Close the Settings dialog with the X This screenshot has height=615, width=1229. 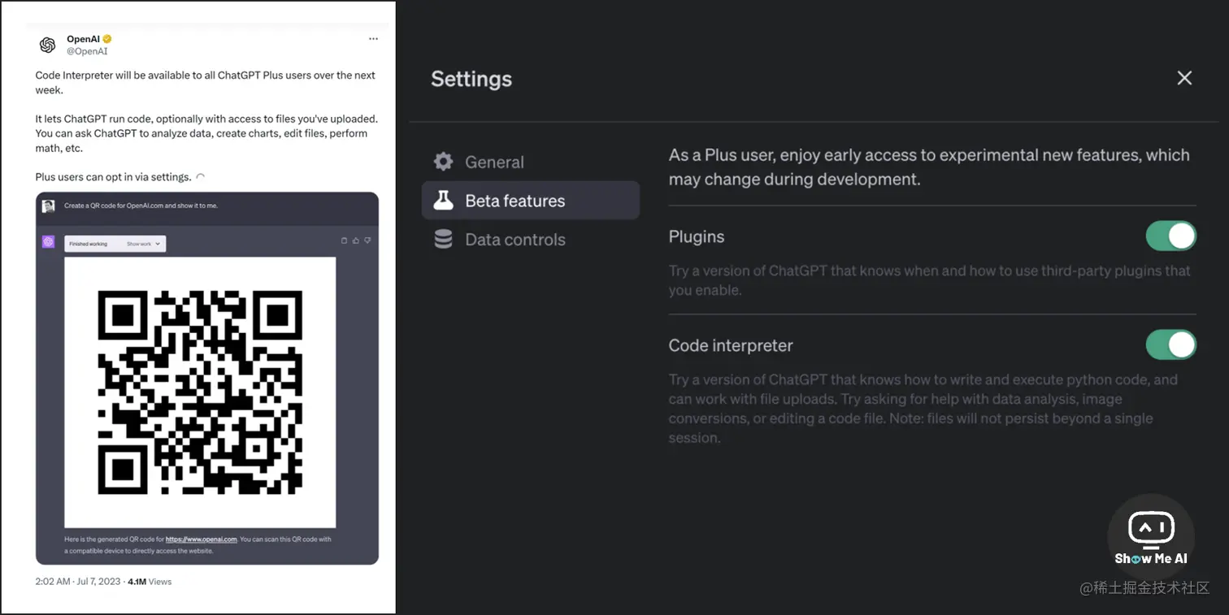point(1184,78)
